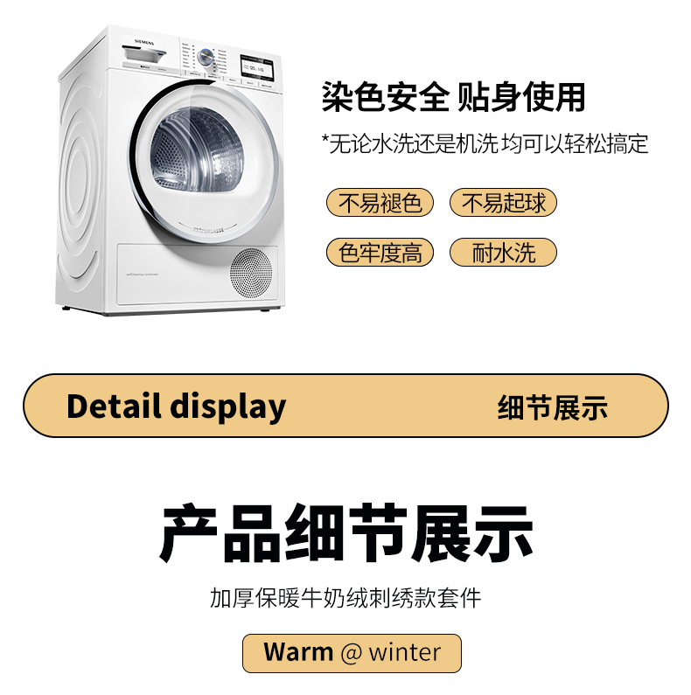This screenshot has height=695, width=691.
Task: Click the 无论水洗还是机洗 subtitle line
Action: coord(485,143)
